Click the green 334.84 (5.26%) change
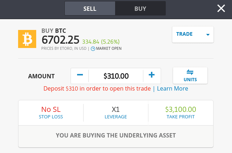The image size is (232, 153). tap(101, 42)
